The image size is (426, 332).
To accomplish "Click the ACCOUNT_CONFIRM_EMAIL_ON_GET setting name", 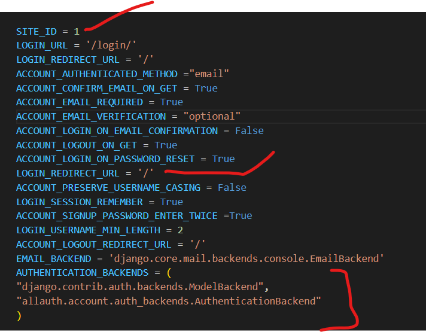I will 97,89.
